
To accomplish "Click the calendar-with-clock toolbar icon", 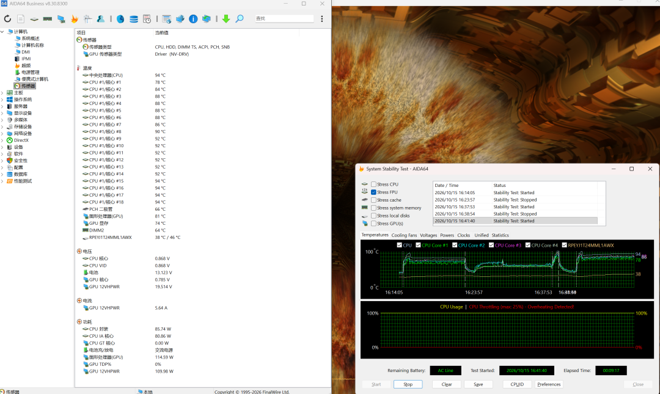I will click(x=147, y=18).
